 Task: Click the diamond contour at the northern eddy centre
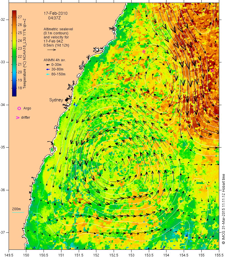point(159,79)
